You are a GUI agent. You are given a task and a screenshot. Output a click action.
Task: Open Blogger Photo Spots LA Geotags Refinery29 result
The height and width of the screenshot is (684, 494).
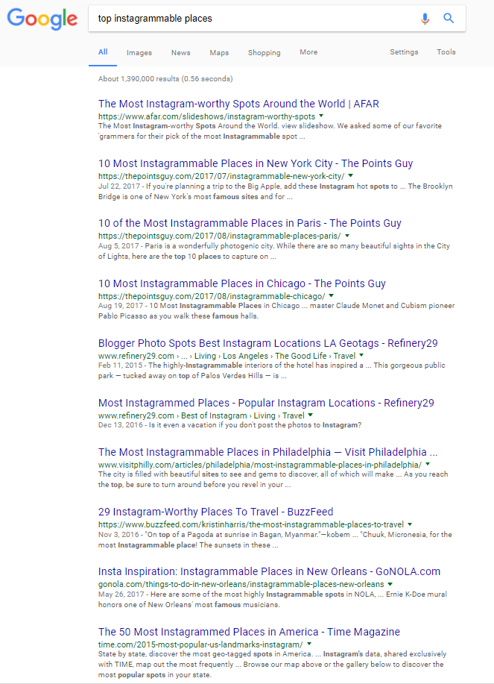268,343
